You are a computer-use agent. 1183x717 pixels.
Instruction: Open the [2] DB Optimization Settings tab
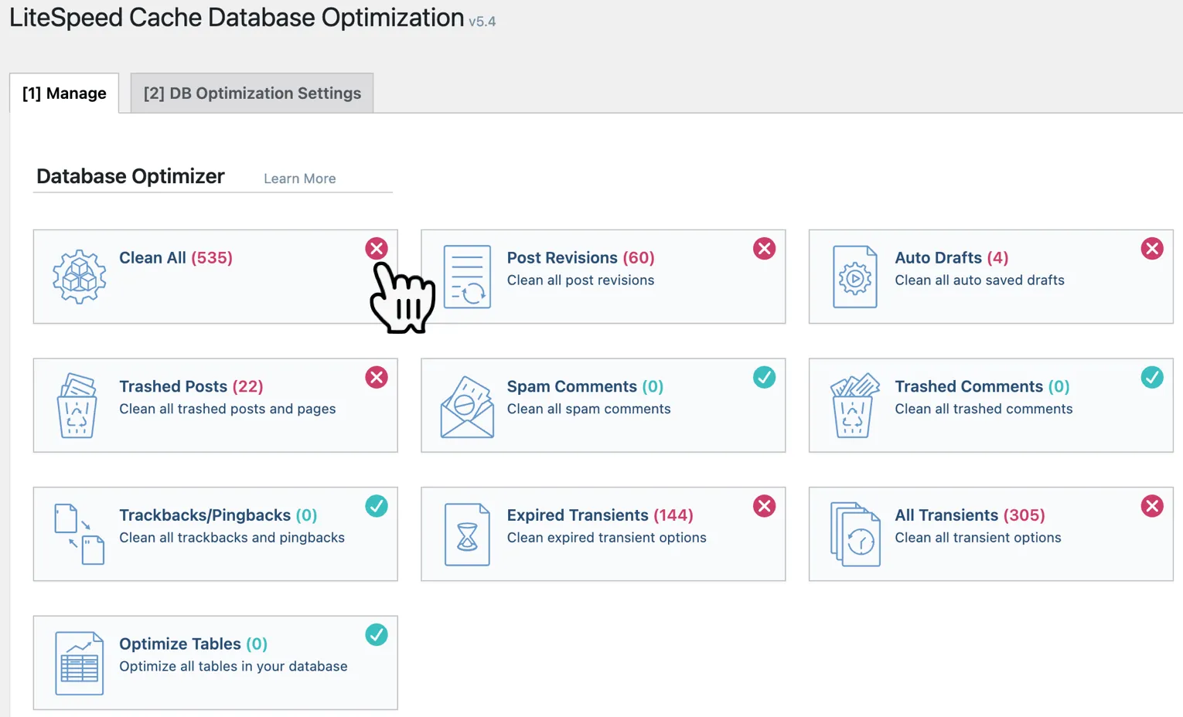pos(252,93)
